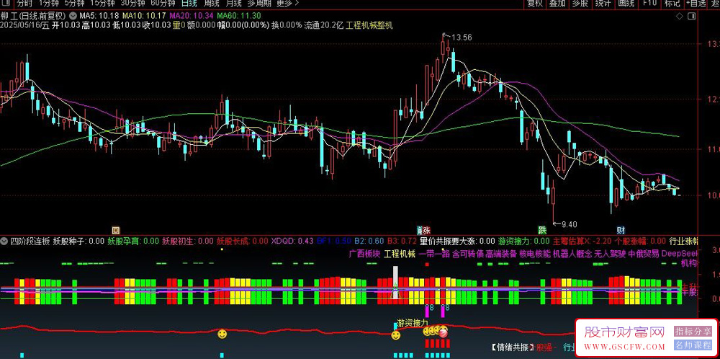Screen dimensions: 720x359
Task: Click the 核电核能 concept tag
Action: pyautogui.click(x=535, y=253)
